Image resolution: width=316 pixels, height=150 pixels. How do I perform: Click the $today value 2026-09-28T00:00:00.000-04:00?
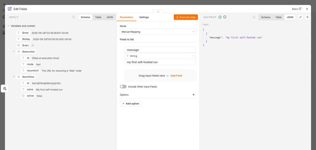[52, 39]
